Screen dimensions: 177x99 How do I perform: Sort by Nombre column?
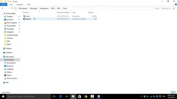click(x=26, y=12)
